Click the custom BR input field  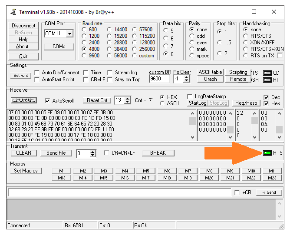tap(159, 79)
